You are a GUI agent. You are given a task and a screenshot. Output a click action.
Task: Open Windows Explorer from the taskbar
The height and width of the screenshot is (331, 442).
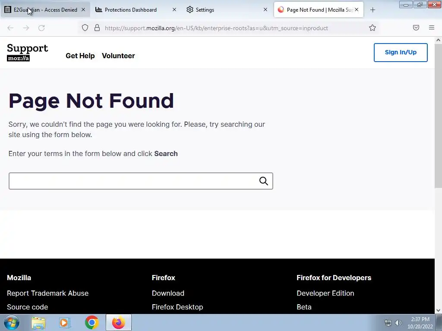38,323
